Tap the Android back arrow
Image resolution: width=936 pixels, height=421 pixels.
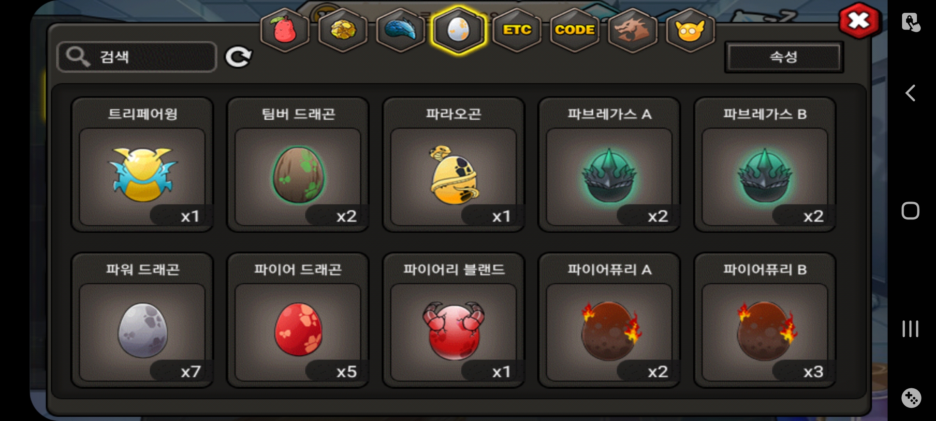(x=910, y=93)
